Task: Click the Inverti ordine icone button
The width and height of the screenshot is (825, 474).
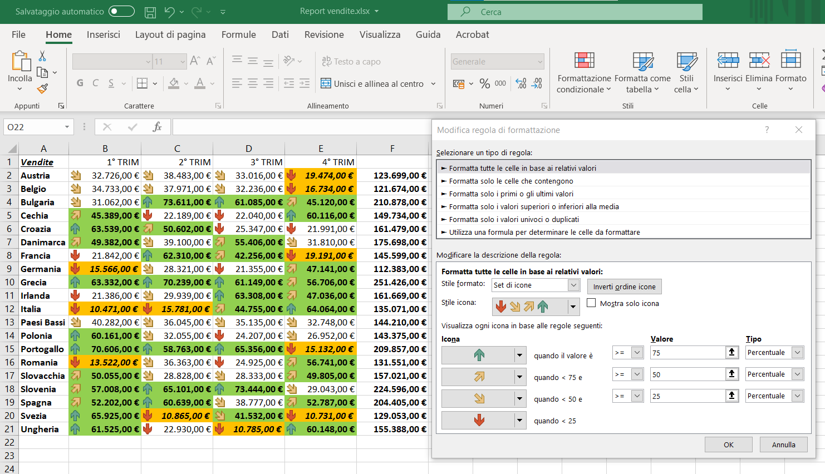Action: pos(624,287)
